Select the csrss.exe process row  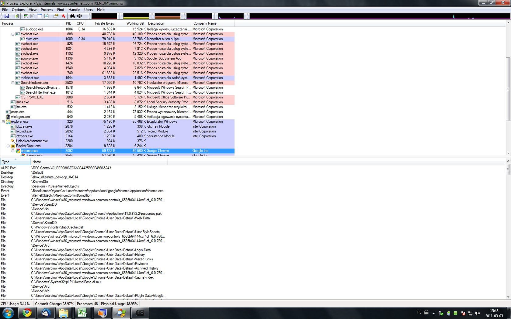pyautogui.click(x=117, y=112)
